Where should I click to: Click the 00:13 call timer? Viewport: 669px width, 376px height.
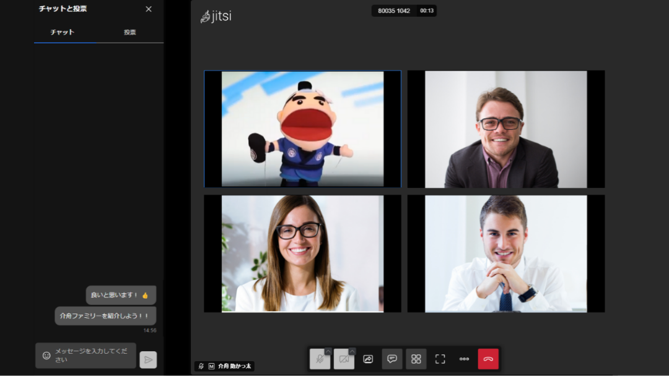click(427, 11)
